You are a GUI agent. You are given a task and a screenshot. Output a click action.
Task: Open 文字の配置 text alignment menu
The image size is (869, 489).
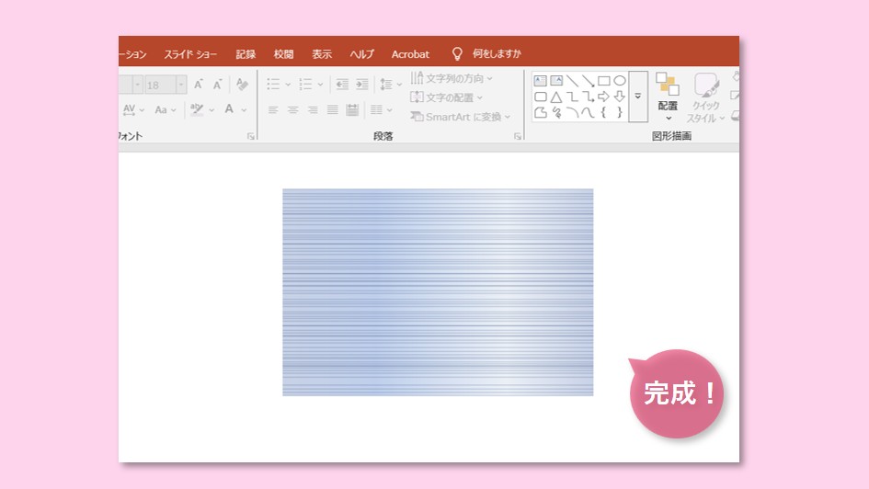pos(446,97)
